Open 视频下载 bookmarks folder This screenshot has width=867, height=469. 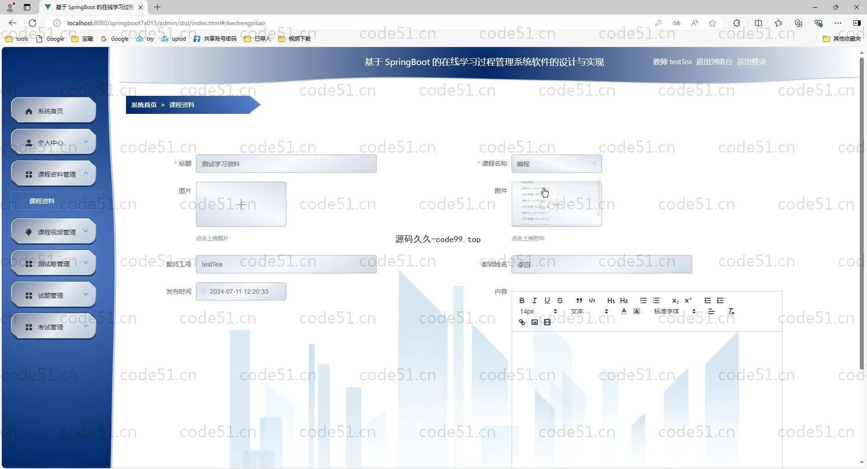tap(294, 39)
